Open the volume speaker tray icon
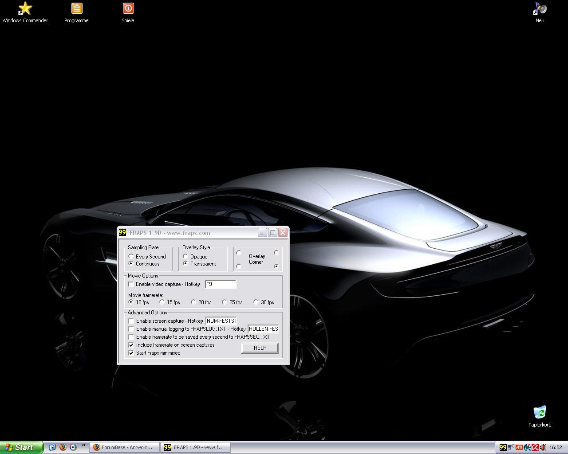The width and height of the screenshot is (568, 454). coord(543,447)
